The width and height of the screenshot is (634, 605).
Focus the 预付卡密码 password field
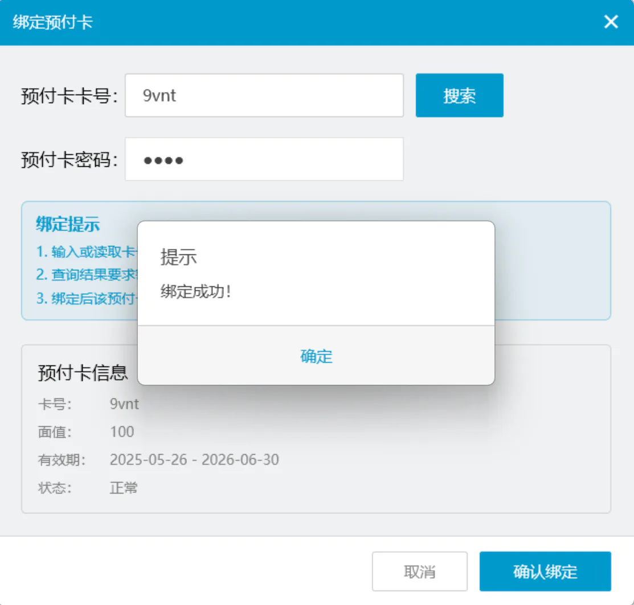(264, 159)
